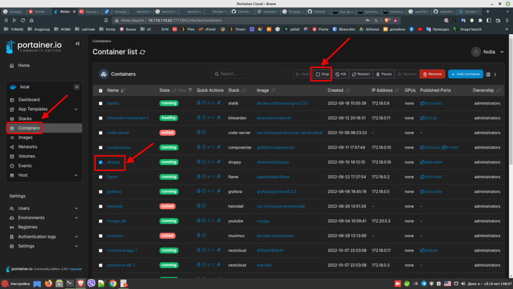Open the three-dot table actions menu
This screenshot has width=513, height=289.
[x=495, y=74]
